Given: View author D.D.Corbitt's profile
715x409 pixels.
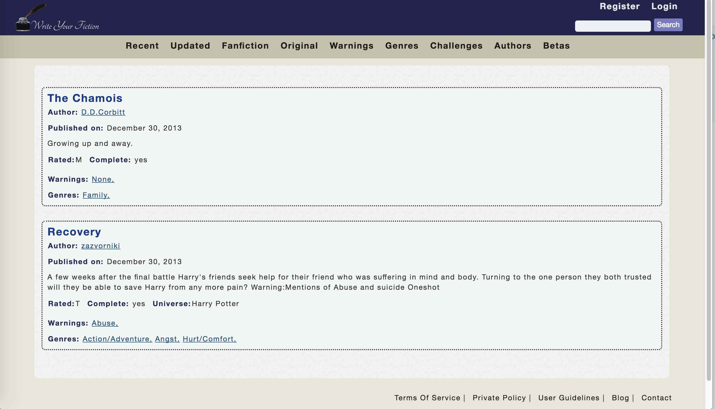Looking at the screenshot, I should (x=103, y=112).
